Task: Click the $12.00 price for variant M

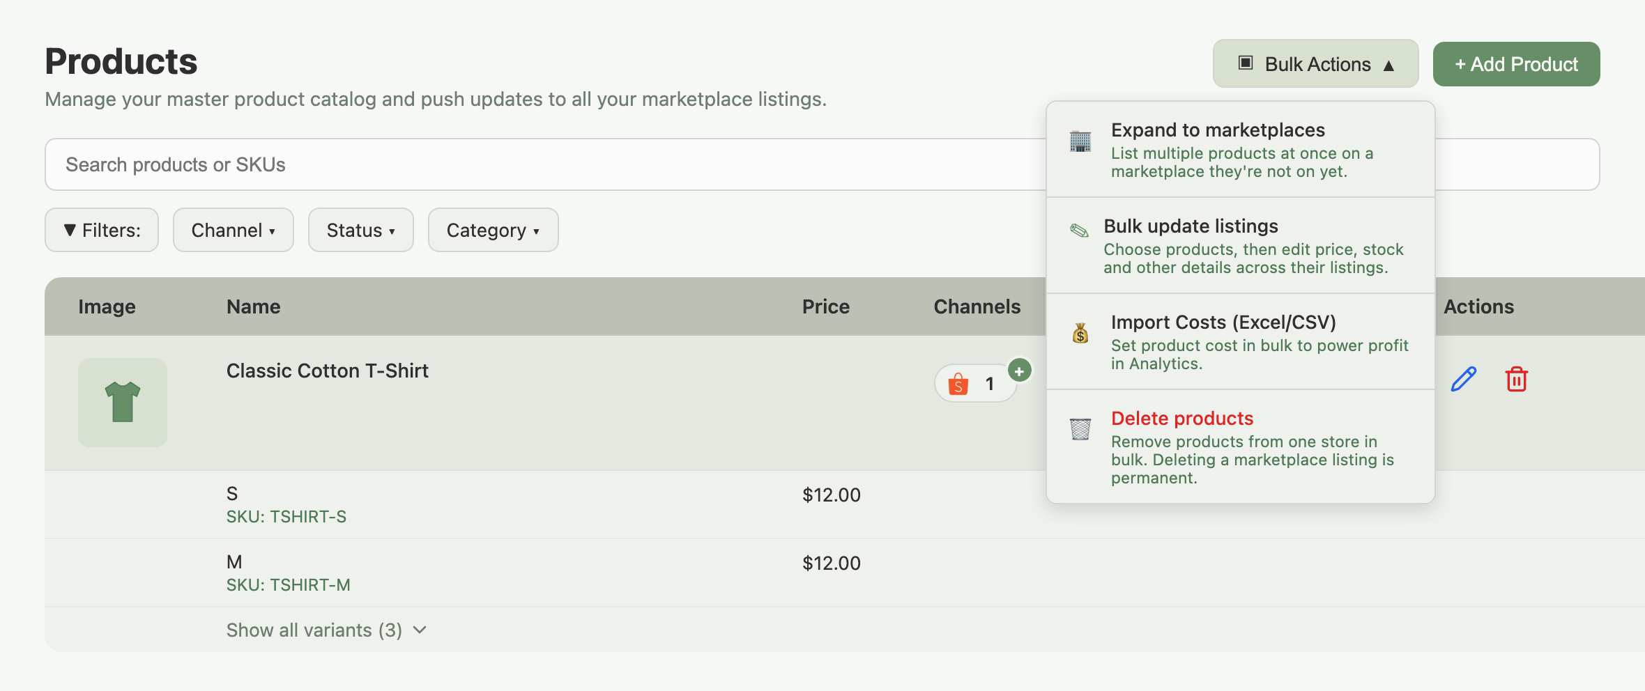Action: 832,563
